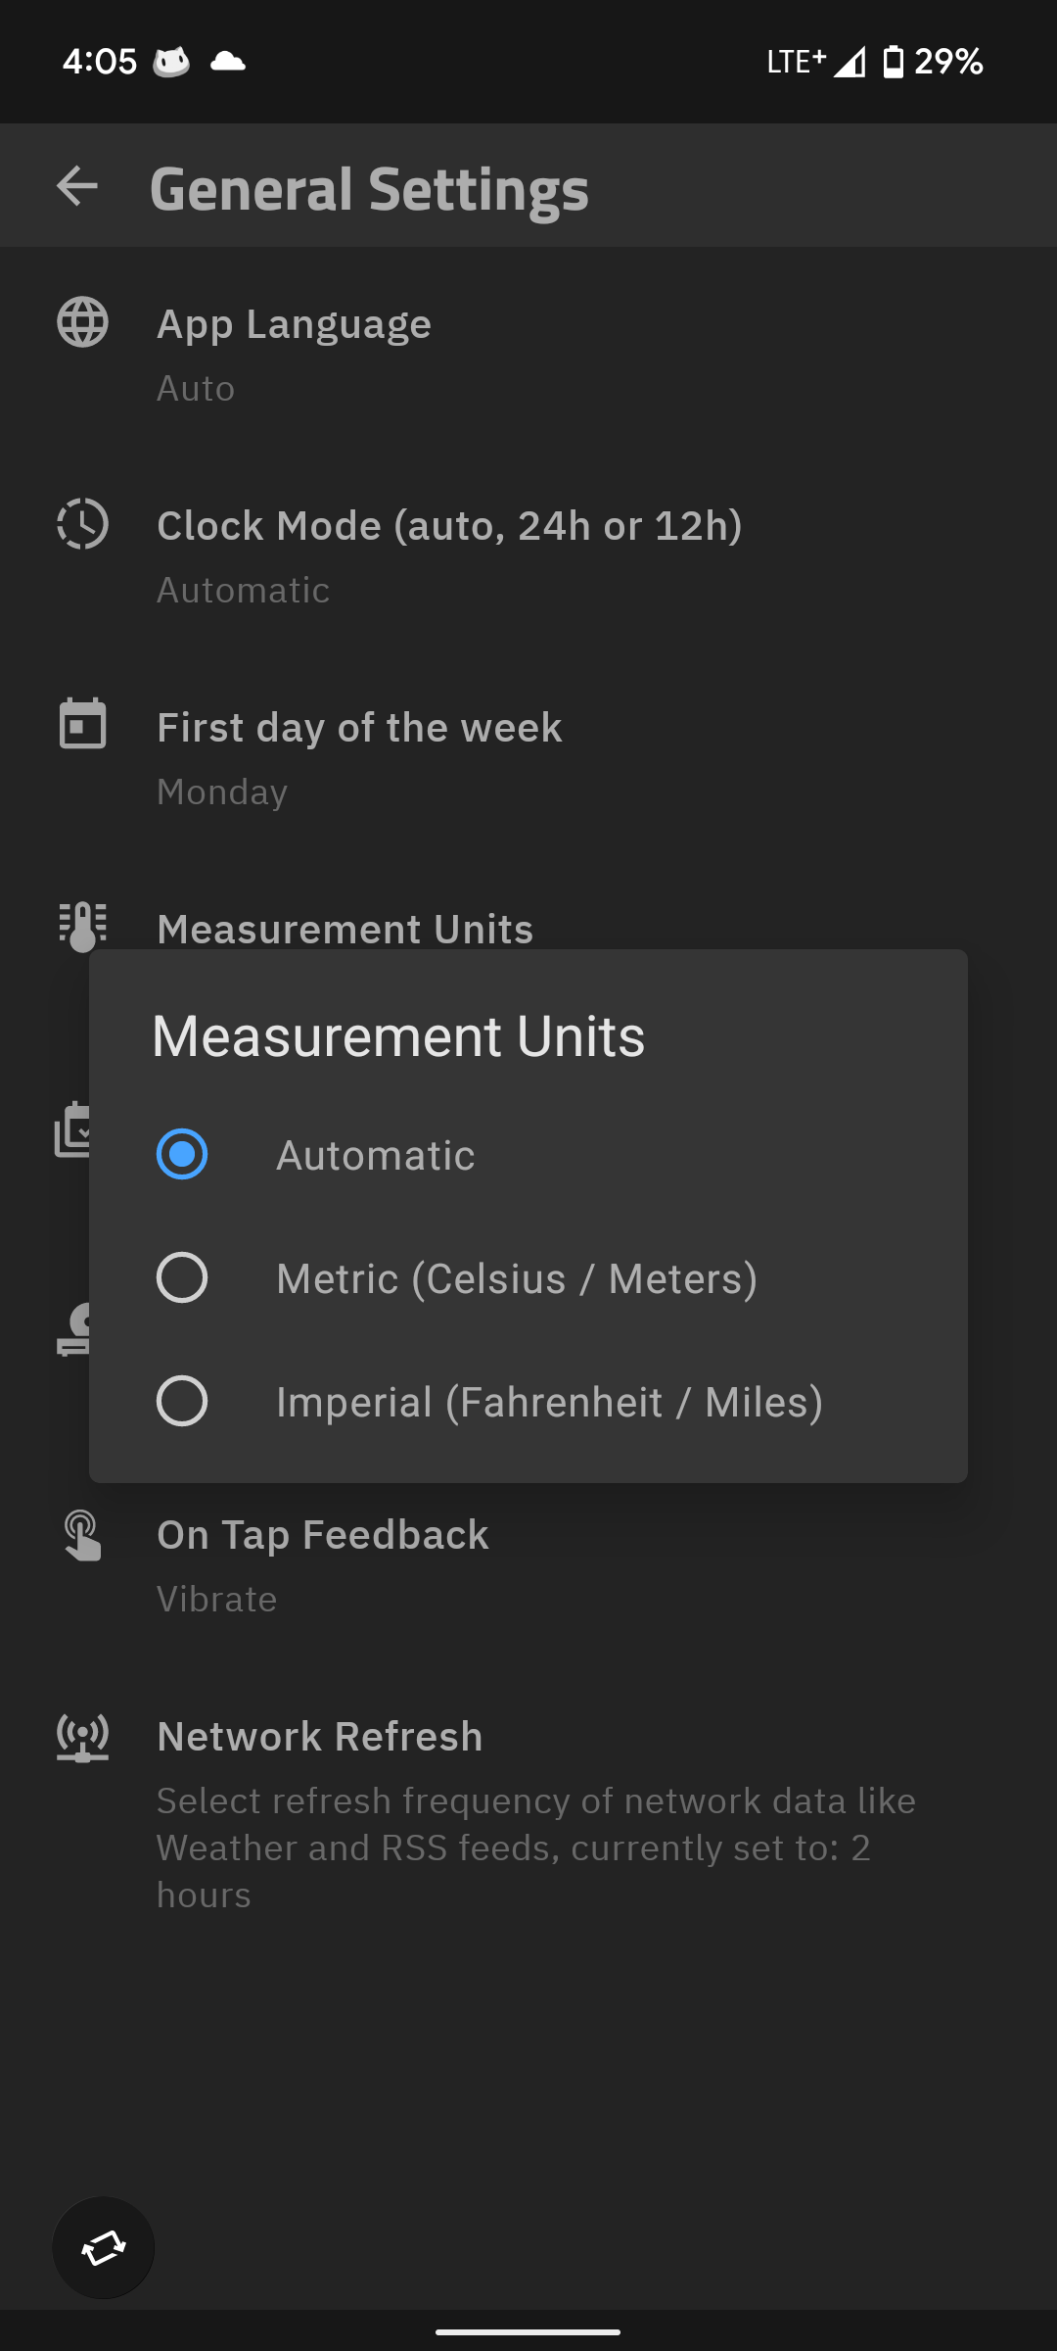Open Network Refresh frequency setting
Image resolution: width=1057 pixels, height=2351 pixels.
[x=320, y=1738]
